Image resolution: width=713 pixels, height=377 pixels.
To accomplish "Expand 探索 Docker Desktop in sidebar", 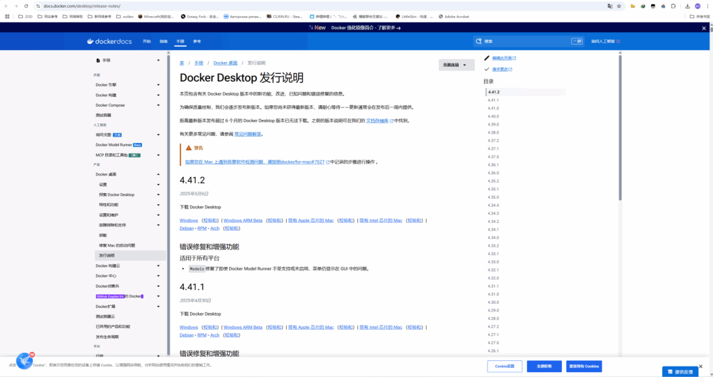I will 158,194.
